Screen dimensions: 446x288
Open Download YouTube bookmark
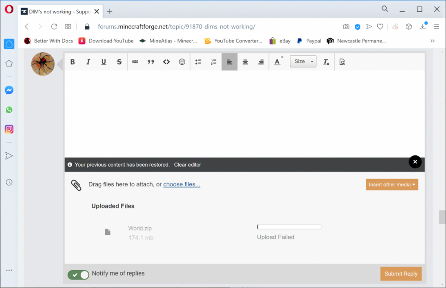pos(106,41)
